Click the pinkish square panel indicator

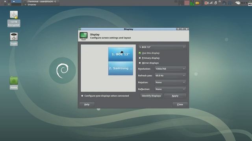187,3
